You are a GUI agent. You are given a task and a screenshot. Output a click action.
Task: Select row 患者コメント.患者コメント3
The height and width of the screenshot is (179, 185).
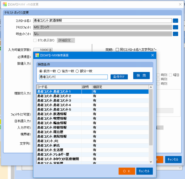point(93,100)
